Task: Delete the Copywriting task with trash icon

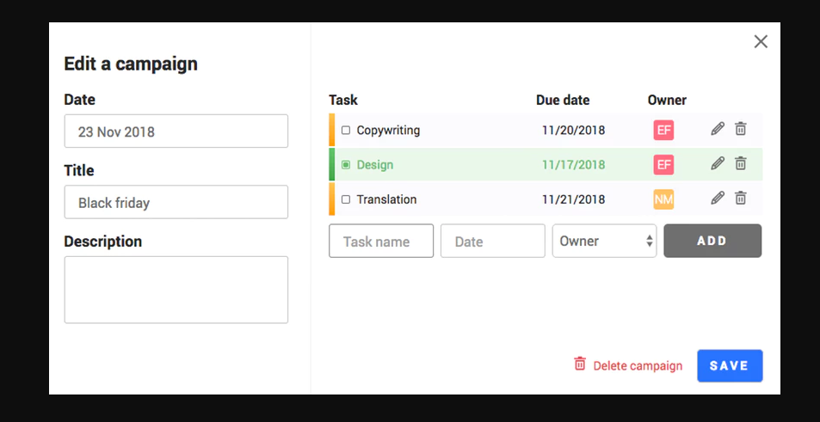Action: click(x=741, y=128)
